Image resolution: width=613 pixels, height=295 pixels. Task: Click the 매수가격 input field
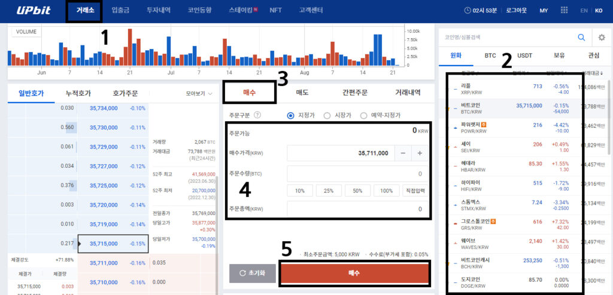tap(341, 153)
